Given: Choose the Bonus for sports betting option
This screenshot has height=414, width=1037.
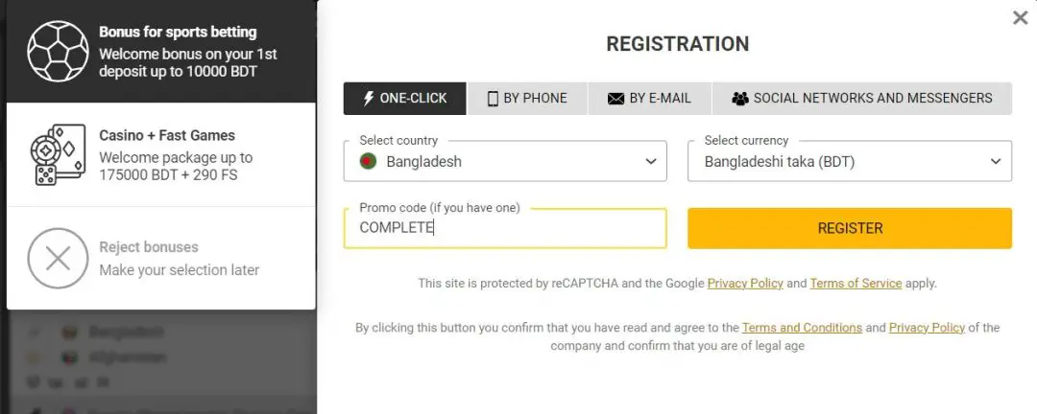Looking at the screenshot, I should coord(178,51).
